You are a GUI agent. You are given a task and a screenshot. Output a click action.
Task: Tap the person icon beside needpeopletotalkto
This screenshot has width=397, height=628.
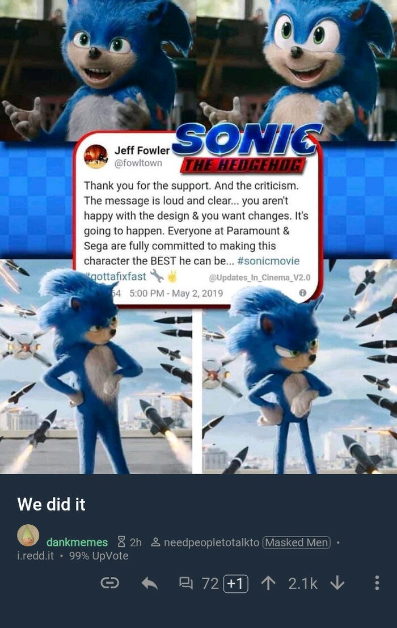click(155, 542)
